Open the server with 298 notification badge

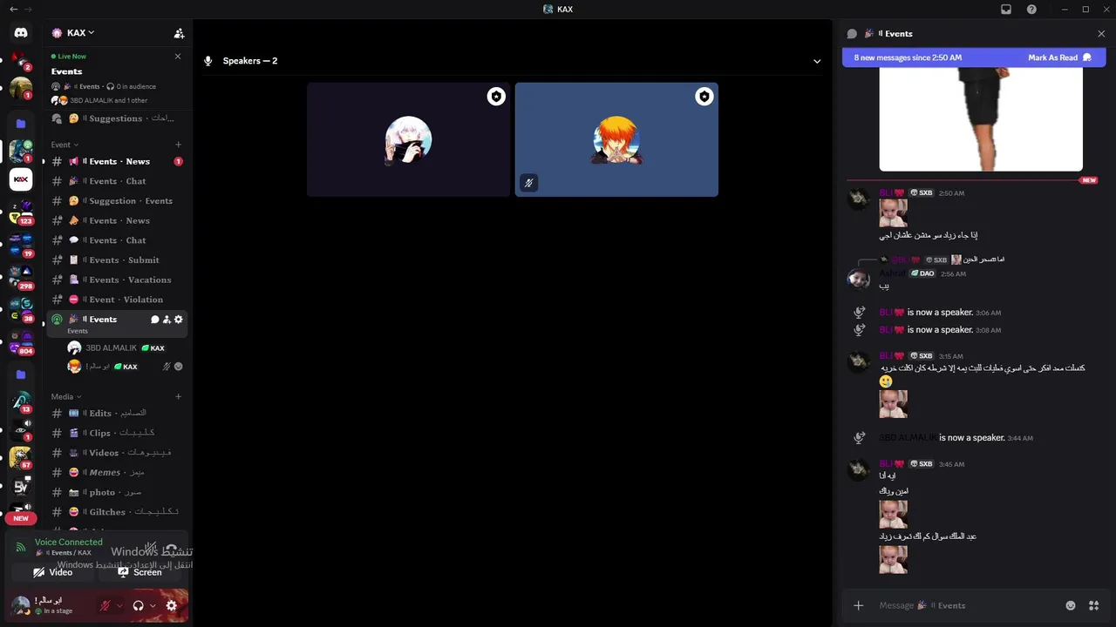click(21, 276)
